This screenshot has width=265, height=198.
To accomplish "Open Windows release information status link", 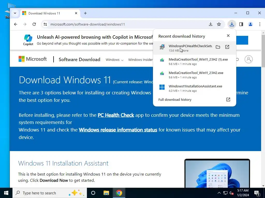I will pos(118,130).
